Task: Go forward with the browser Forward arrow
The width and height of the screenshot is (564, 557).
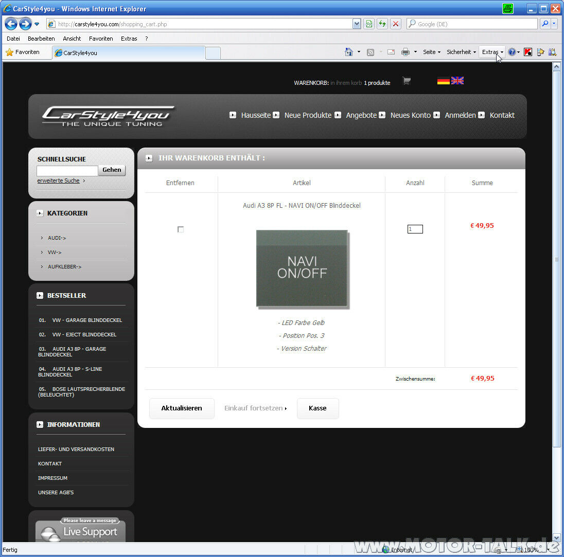Action: click(x=25, y=24)
